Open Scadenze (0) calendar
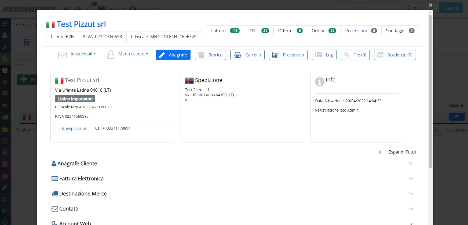The width and height of the screenshot is (468, 225). pyautogui.click(x=395, y=55)
